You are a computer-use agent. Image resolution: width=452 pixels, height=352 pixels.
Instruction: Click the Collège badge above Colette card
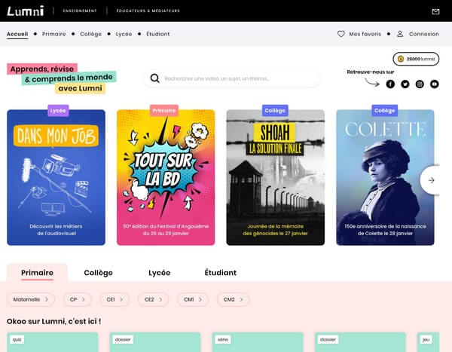click(x=384, y=111)
